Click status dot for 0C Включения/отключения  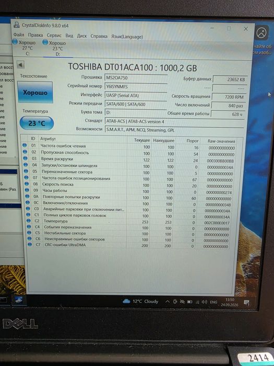28,202
